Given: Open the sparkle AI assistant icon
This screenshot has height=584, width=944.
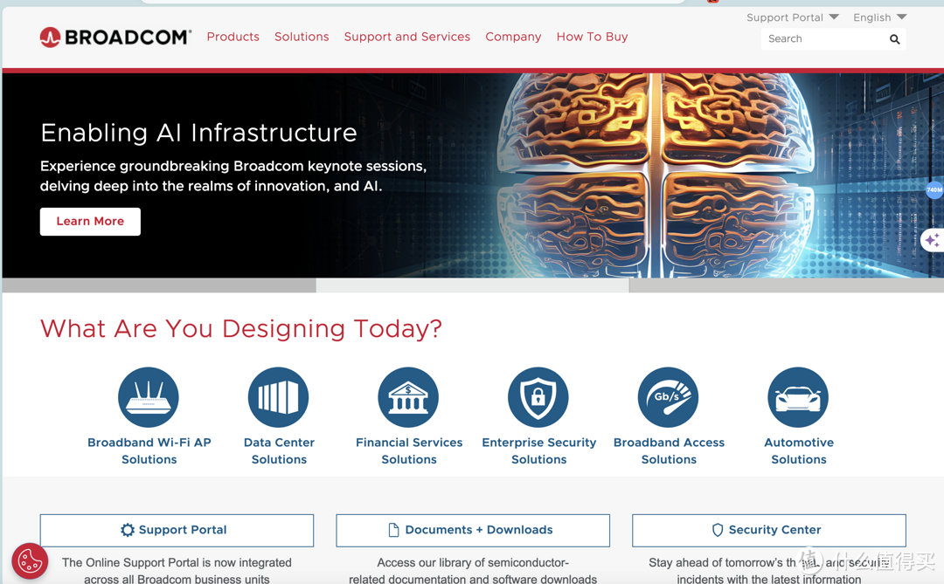Looking at the screenshot, I should click(x=933, y=241).
